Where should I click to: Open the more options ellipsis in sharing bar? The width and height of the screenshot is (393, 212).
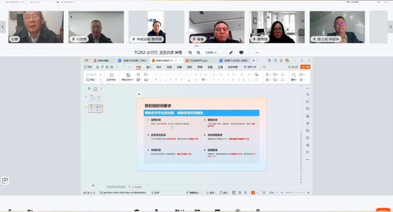[257, 52]
